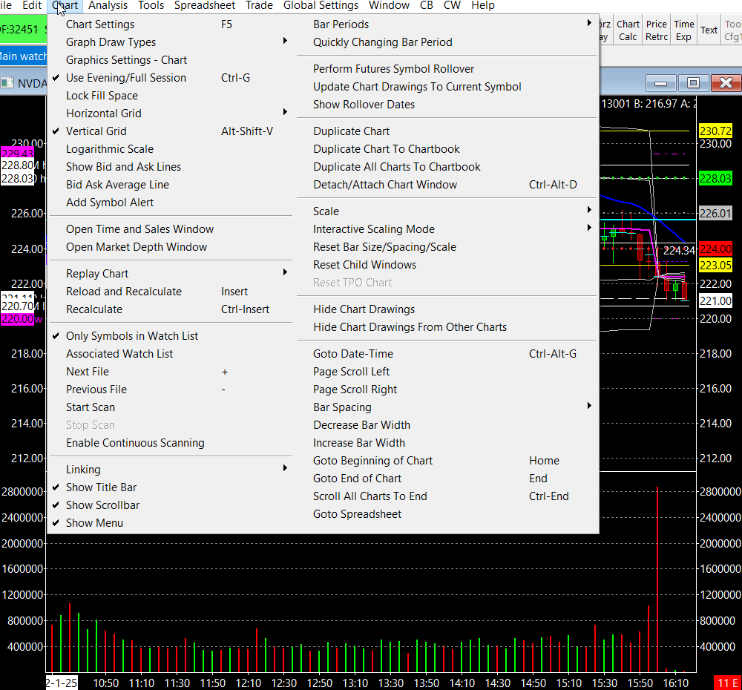Click the yellow 230.72 price label
Screen dimensions: 742x690
pyautogui.click(x=715, y=131)
